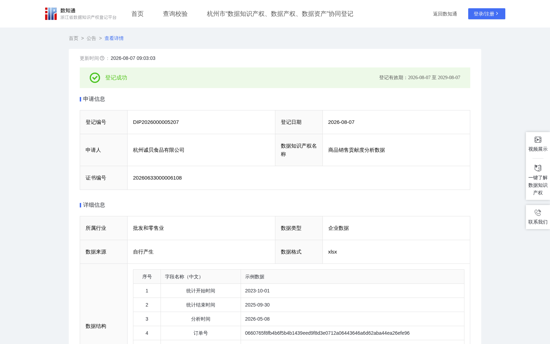Click 浙江省数据知识产权登记平台 title text
550x344 pixels.
click(88, 18)
